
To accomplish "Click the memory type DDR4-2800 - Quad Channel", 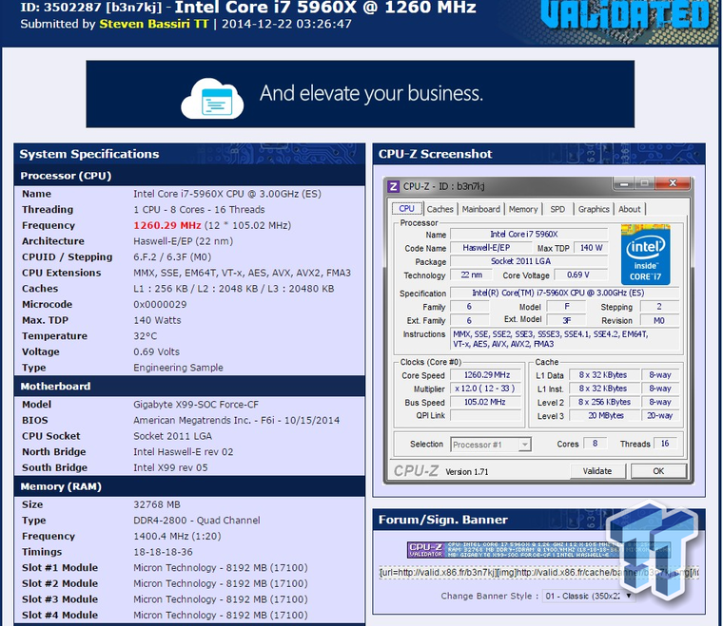I will coord(197,521).
